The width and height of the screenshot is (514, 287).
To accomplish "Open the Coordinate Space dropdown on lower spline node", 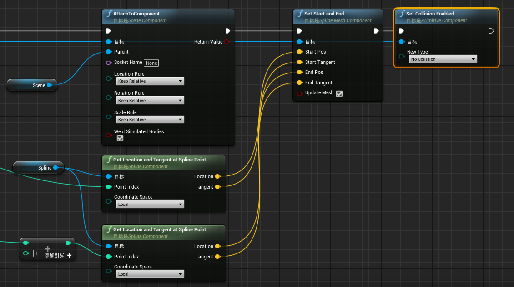I will coord(150,274).
